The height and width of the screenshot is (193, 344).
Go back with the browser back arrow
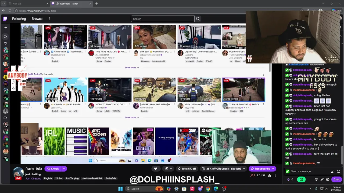(3, 11)
